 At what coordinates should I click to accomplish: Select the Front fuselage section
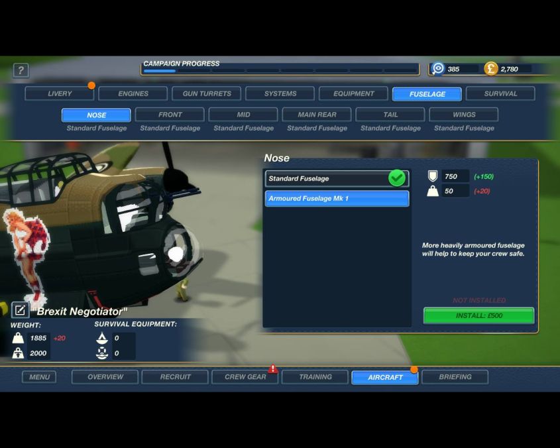[170, 115]
